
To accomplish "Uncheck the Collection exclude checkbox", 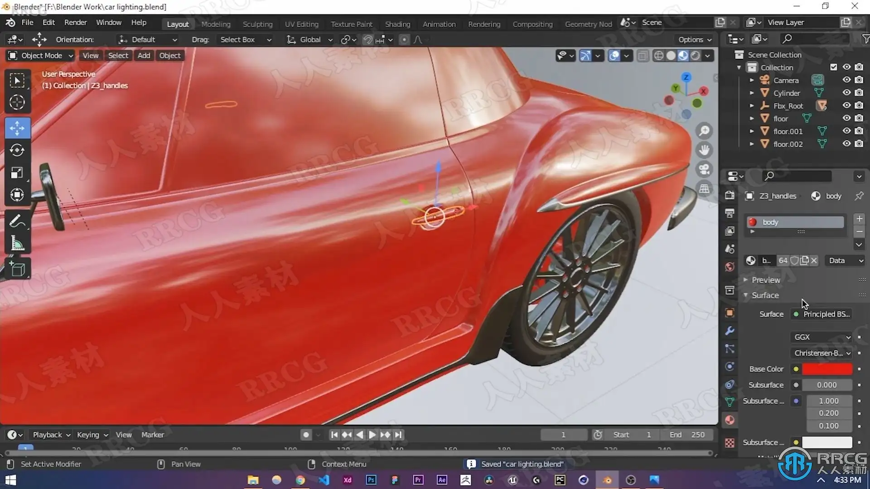I will [833, 67].
